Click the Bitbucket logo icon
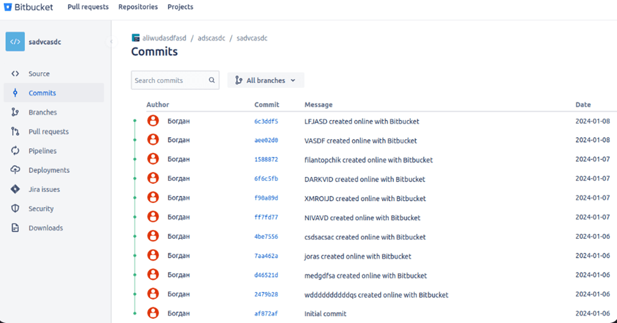 pyautogui.click(x=8, y=7)
